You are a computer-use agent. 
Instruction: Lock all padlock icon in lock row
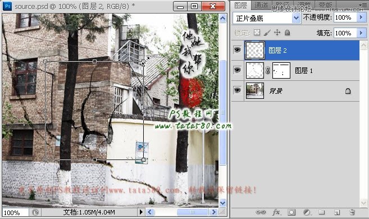coord(287,33)
